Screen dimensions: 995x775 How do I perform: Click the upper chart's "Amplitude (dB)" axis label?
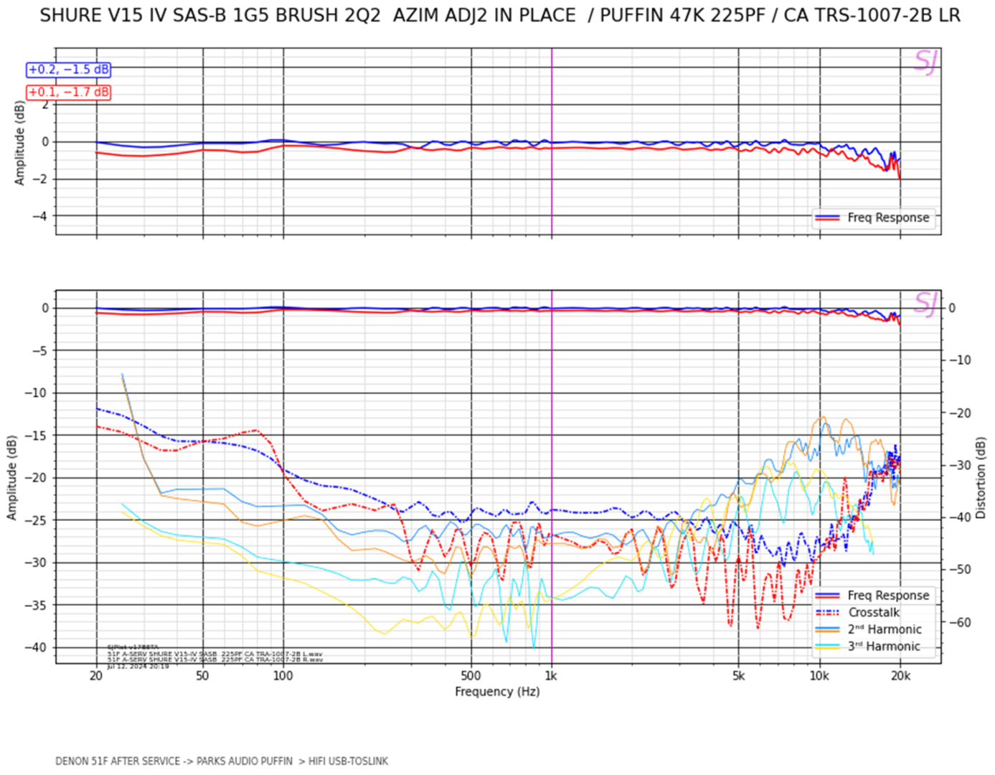click(20, 143)
